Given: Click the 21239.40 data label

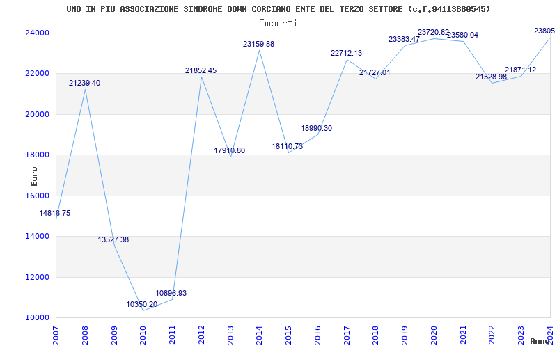Looking at the screenshot, I should coord(84,83).
